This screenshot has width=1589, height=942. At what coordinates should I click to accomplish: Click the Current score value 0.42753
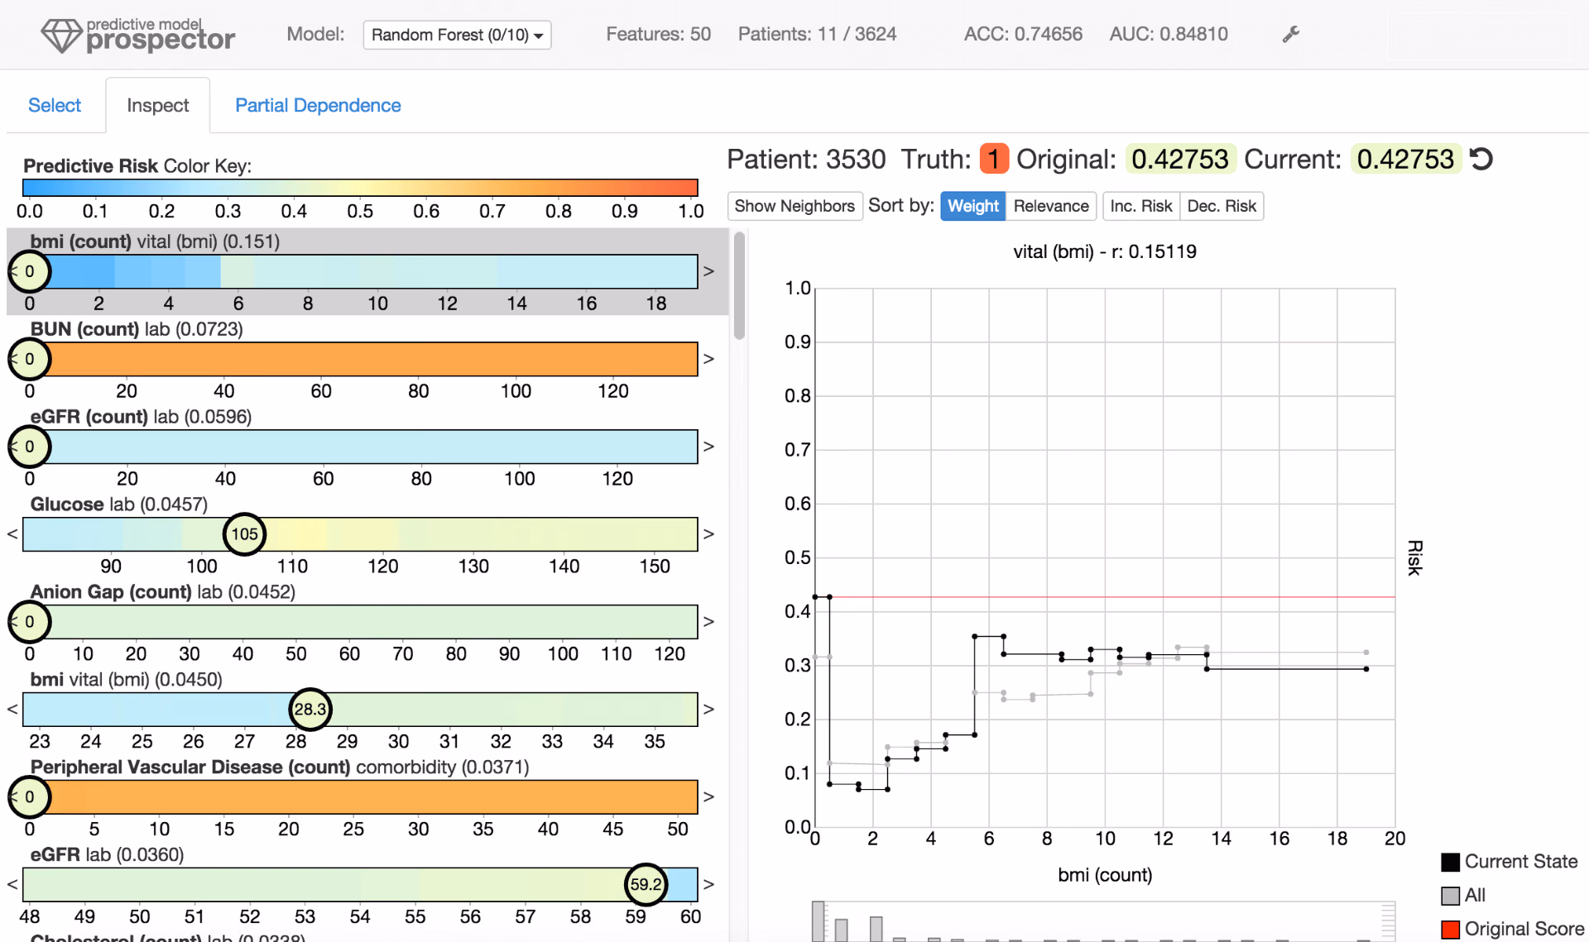tap(1405, 159)
